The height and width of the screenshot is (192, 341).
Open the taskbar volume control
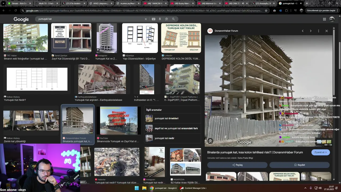(x=320, y=188)
